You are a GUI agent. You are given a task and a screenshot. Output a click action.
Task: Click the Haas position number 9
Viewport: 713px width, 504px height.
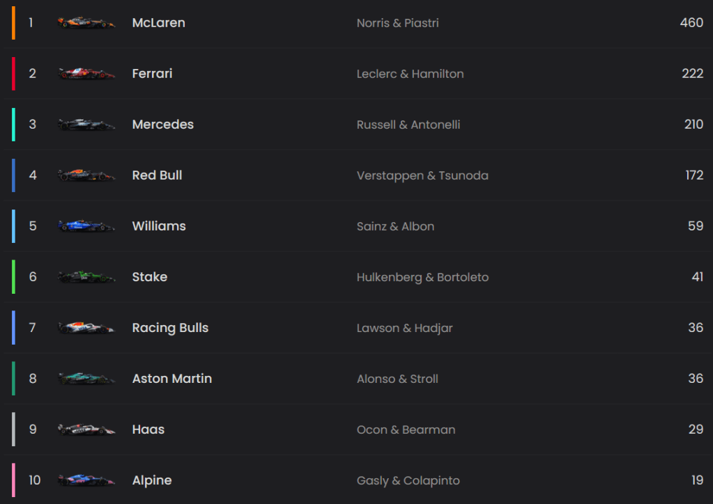click(32, 430)
